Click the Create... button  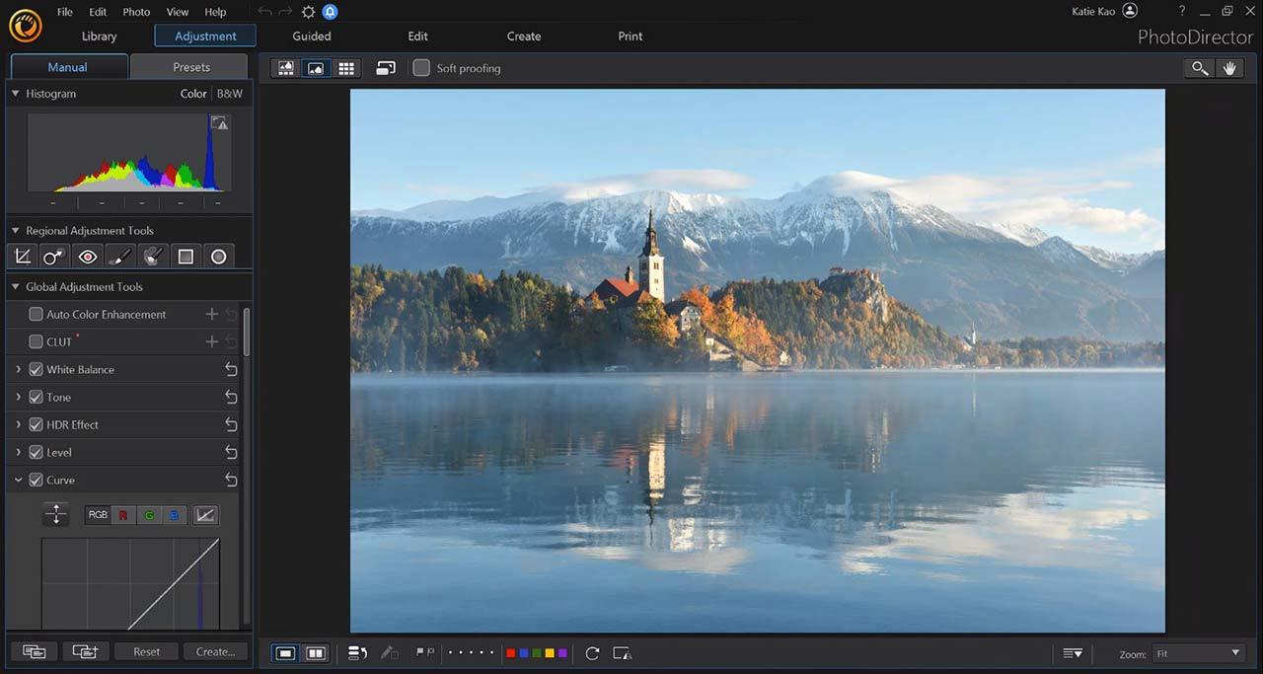point(215,651)
